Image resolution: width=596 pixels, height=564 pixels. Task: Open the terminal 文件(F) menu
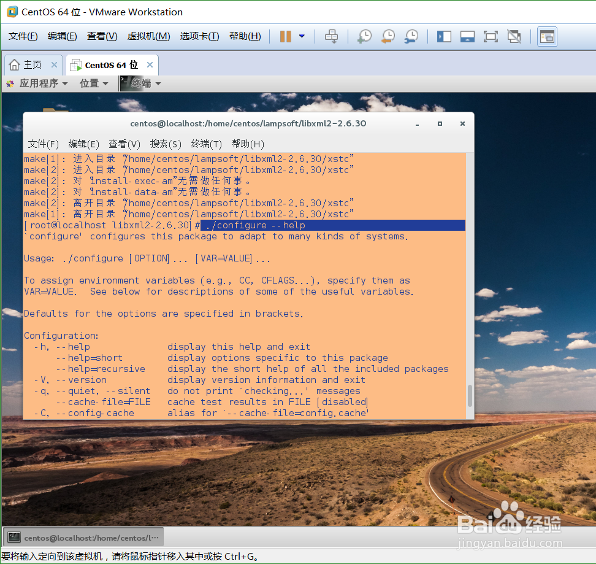44,144
